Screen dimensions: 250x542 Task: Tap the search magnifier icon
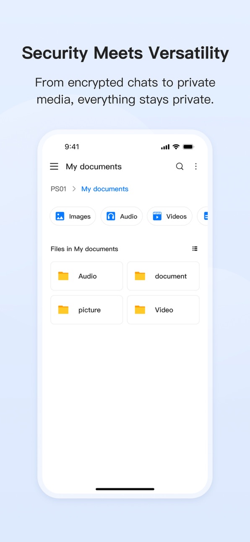[x=180, y=166]
